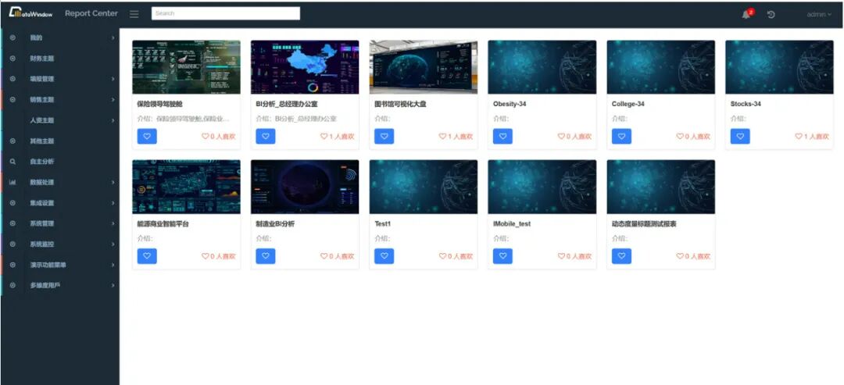The image size is (844, 385).
Task: Click the blue heart button on Test1
Action: point(384,256)
